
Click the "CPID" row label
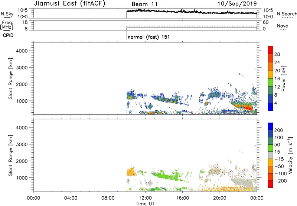tap(8, 35)
